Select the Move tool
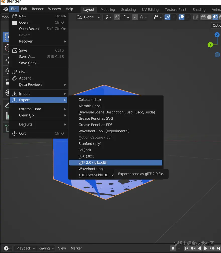Screen dimensions: 221x253 6,60
